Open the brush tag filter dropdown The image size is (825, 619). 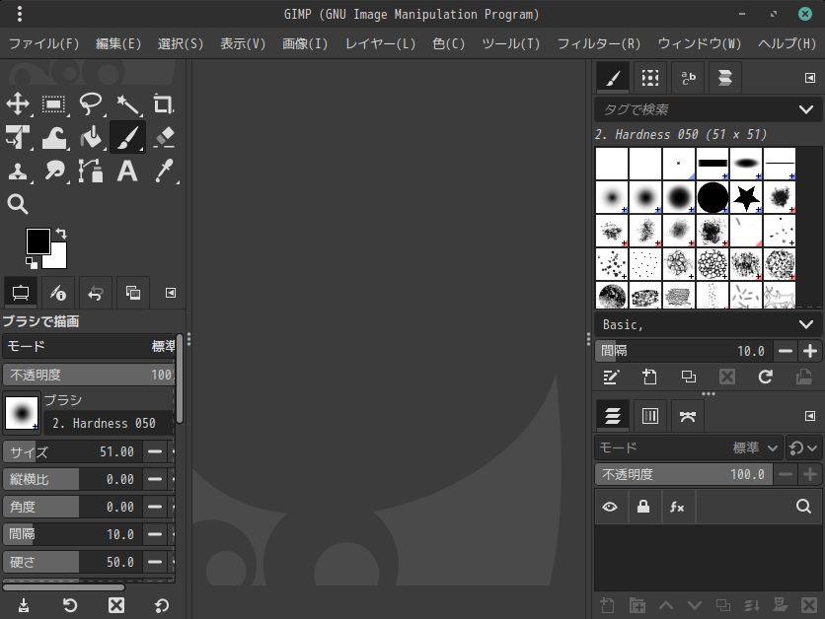point(806,109)
